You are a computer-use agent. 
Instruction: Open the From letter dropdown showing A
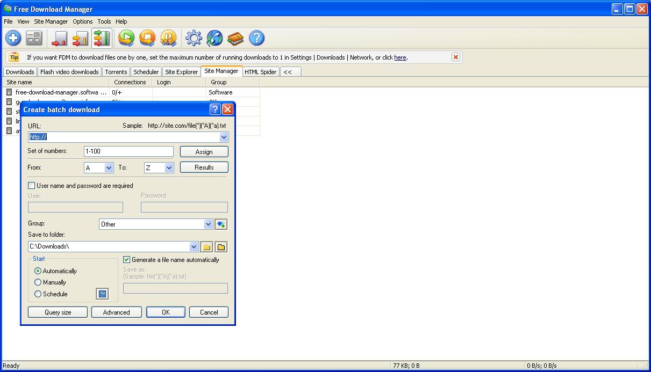[x=109, y=168]
